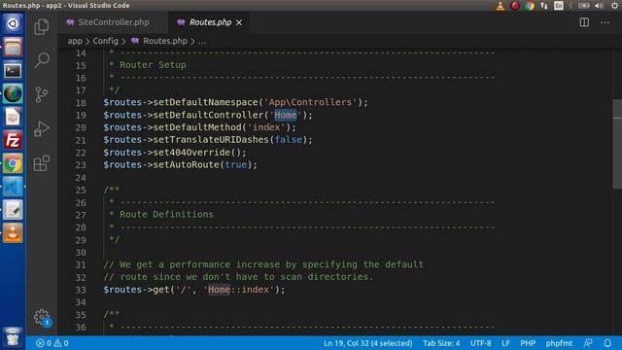Click line number 33 in the gutter
The width and height of the screenshot is (622, 350).
pos(81,290)
